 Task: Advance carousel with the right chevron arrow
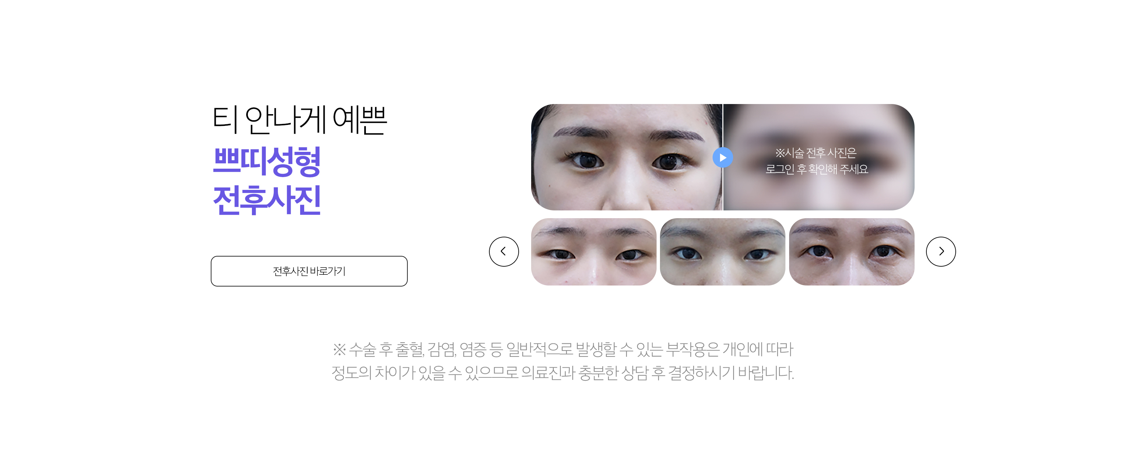coord(941,251)
